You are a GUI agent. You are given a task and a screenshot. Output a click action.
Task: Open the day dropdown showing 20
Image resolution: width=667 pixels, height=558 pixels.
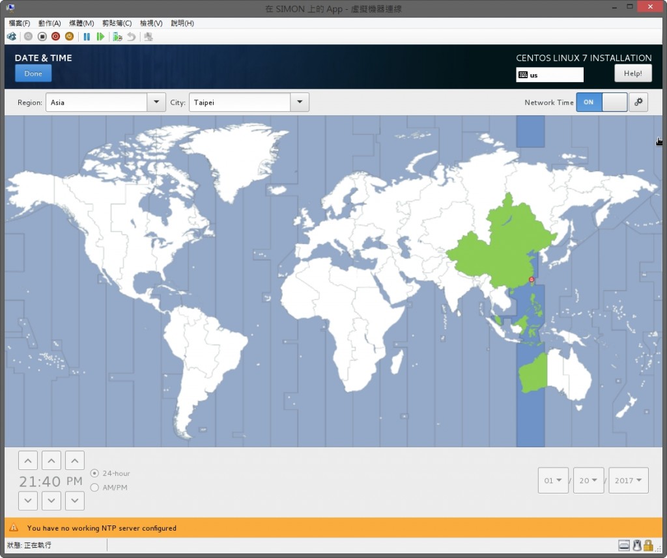tap(588, 480)
